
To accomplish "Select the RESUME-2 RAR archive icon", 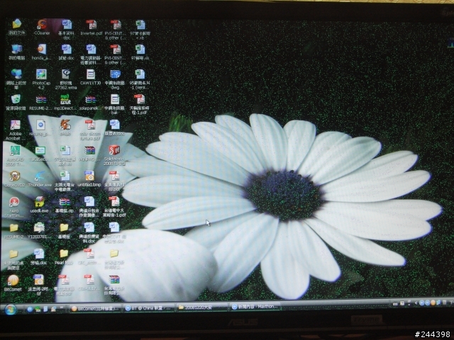I will (41, 103).
